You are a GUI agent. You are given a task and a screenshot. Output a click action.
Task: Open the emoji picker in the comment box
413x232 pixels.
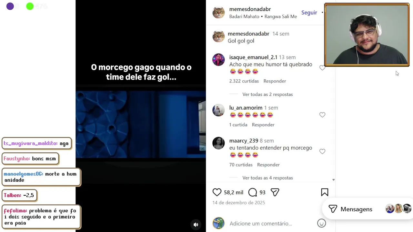coord(321,223)
